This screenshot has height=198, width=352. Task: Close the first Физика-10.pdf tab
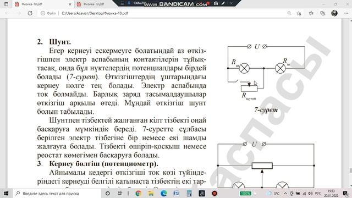pyautogui.click(x=70, y=4)
